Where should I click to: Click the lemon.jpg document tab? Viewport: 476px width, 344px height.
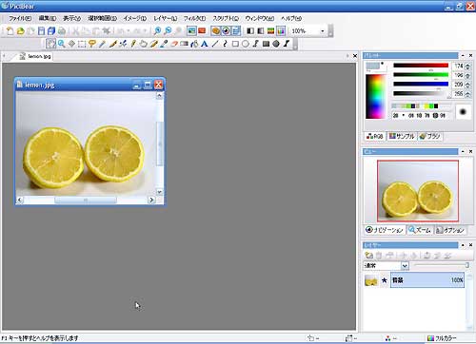[x=35, y=56]
